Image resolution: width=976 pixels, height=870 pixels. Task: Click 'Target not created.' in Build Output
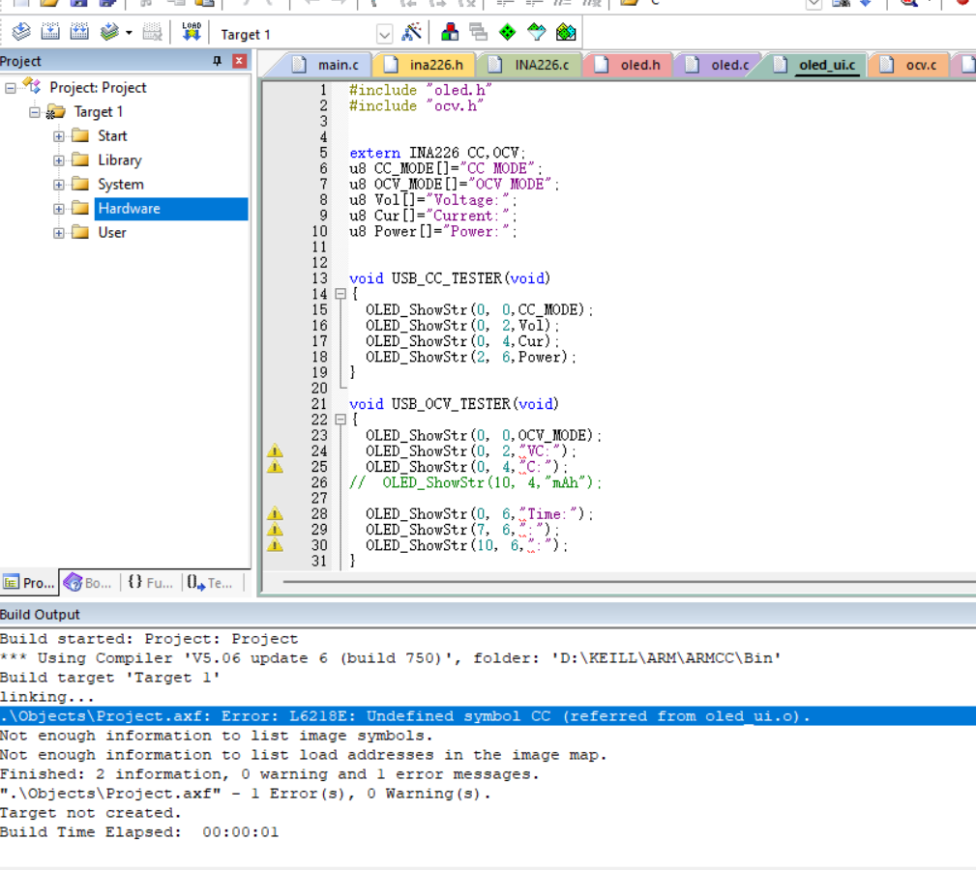click(x=91, y=813)
